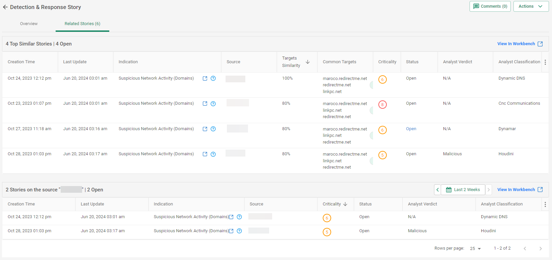The height and width of the screenshot is (260, 552).
Task: Open external link icon for Oct 27 similar story
Action: (205, 129)
